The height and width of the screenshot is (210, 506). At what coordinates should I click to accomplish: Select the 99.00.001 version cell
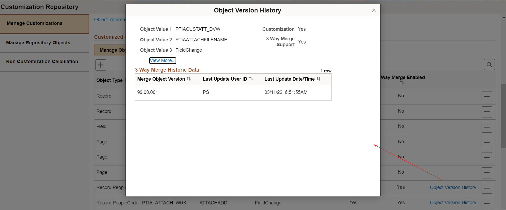(147, 92)
